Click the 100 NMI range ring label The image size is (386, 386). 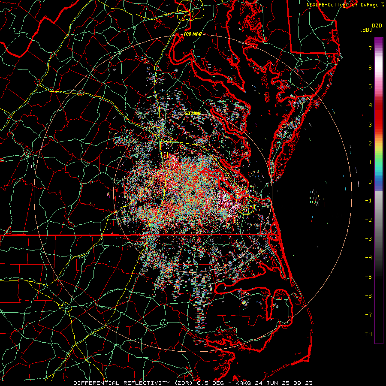coord(193,34)
